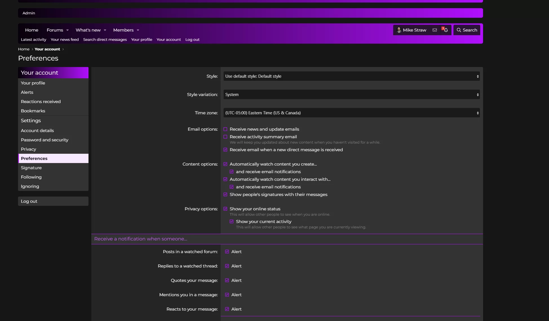Open the alerts bell icon
The image size is (549, 321).
tap(446, 30)
